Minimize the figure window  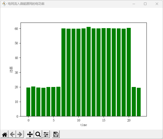click(134, 4)
